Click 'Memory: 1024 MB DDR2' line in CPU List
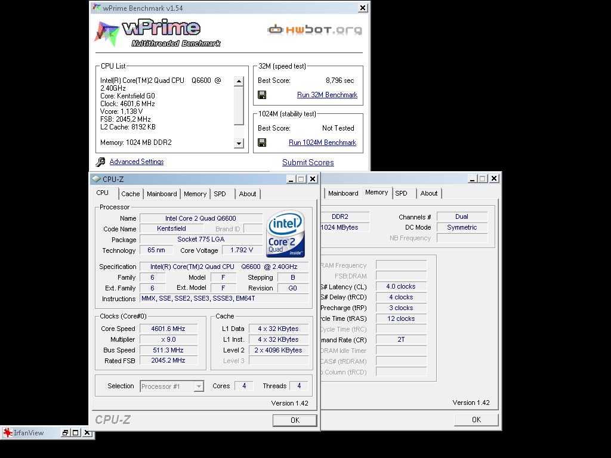 (x=136, y=143)
